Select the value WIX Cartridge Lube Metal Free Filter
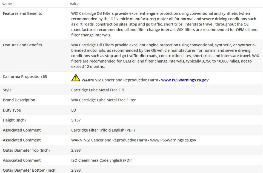263x173 pixels. [104, 100]
